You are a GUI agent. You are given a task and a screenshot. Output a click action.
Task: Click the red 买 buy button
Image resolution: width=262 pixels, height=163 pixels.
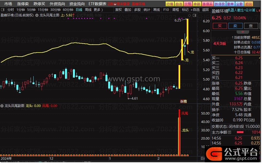pyautogui.click(x=220, y=26)
